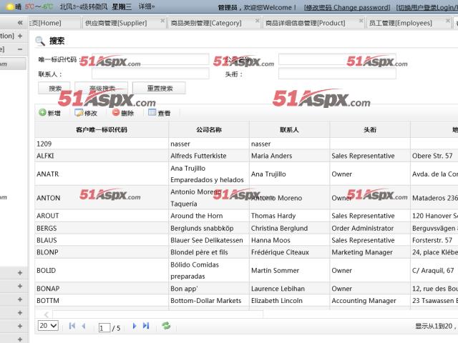Click the red Delete (删除) icon

(116, 113)
